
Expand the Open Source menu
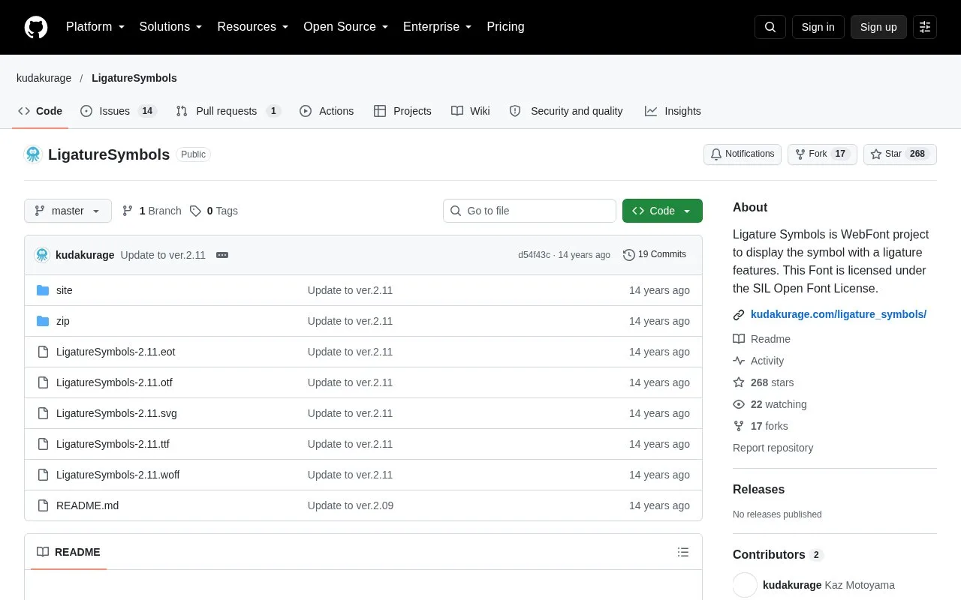pyautogui.click(x=346, y=27)
